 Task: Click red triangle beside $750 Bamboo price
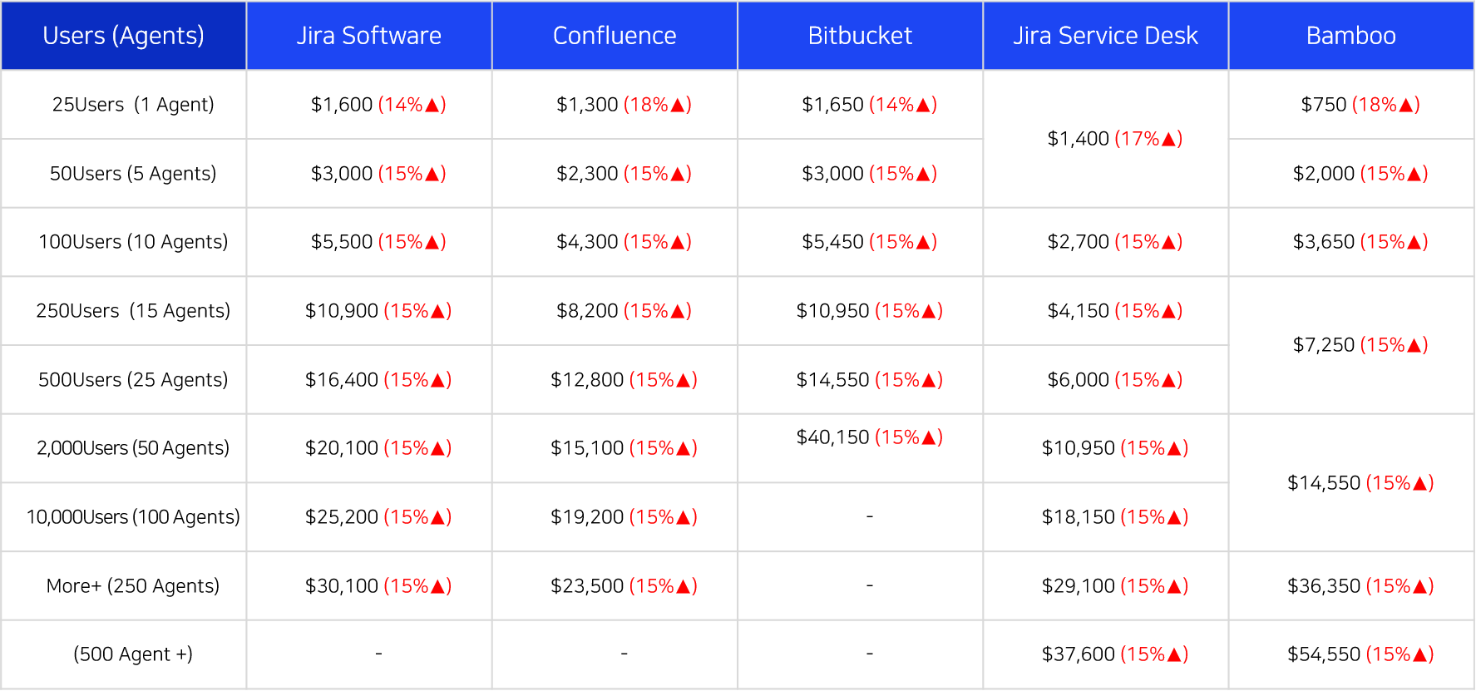tap(1406, 106)
